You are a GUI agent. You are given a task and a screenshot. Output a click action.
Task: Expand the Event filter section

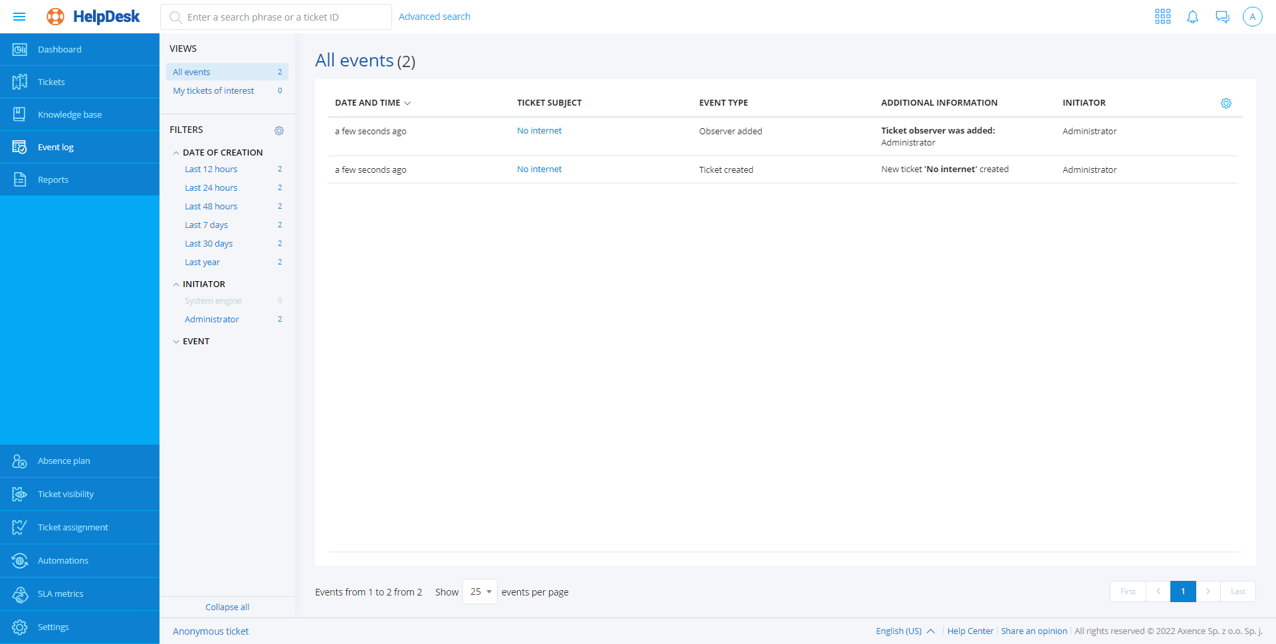(x=176, y=342)
